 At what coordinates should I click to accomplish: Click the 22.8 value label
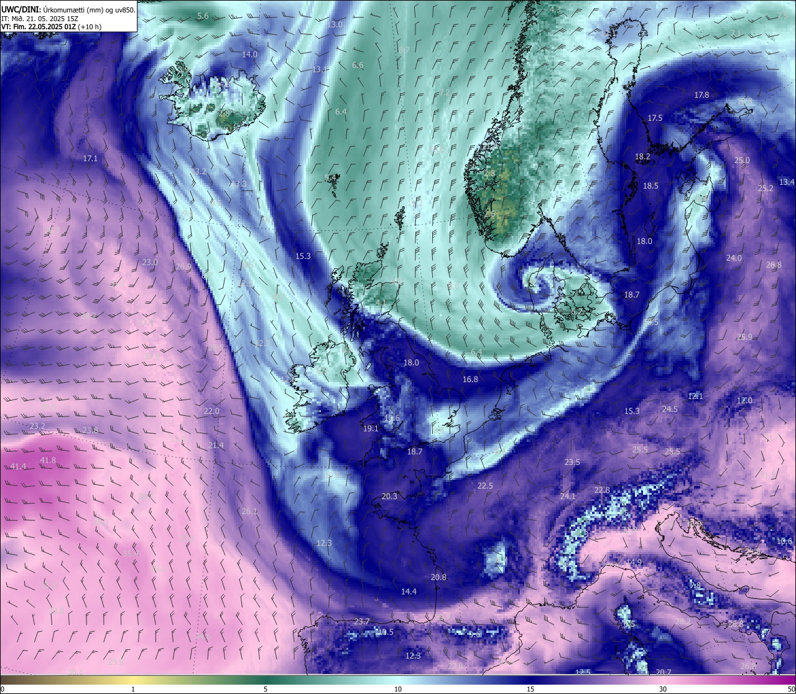tap(602, 490)
